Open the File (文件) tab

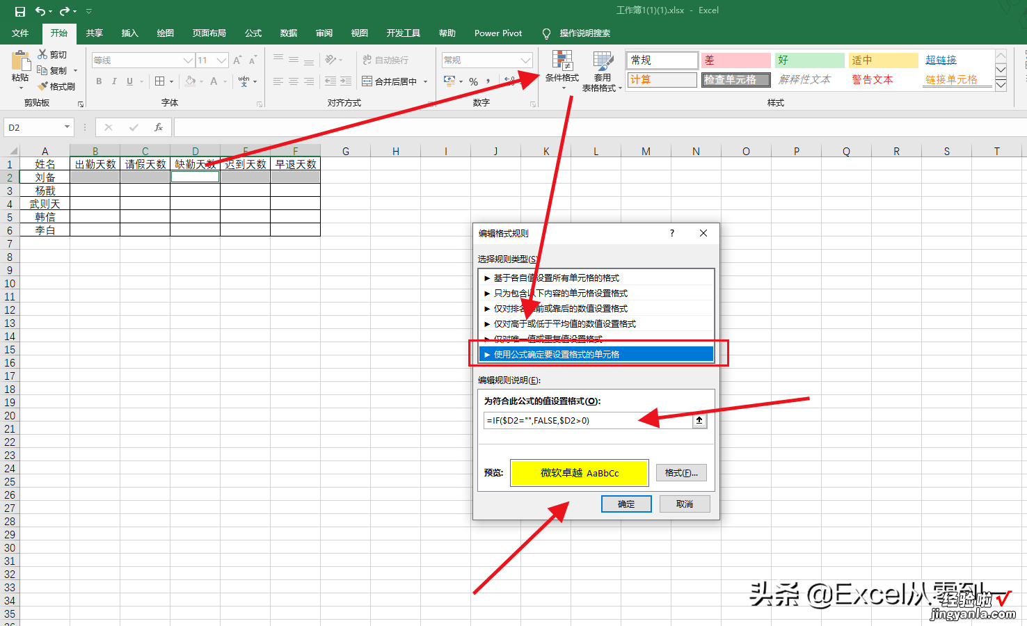pyautogui.click(x=20, y=33)
